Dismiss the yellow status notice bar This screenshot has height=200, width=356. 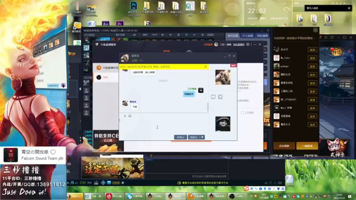coord(206,67)
